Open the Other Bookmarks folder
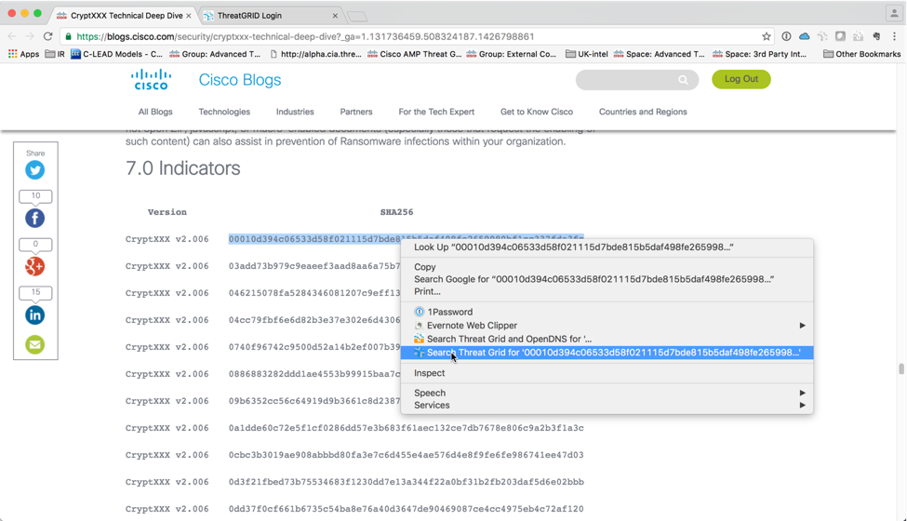907x521 pixels. point(861,54)
